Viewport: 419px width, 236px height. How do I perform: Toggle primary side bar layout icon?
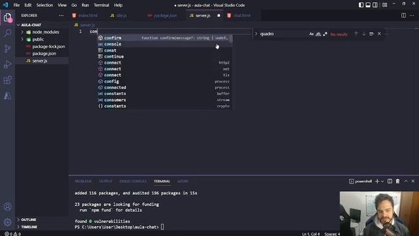coord(361,5)
